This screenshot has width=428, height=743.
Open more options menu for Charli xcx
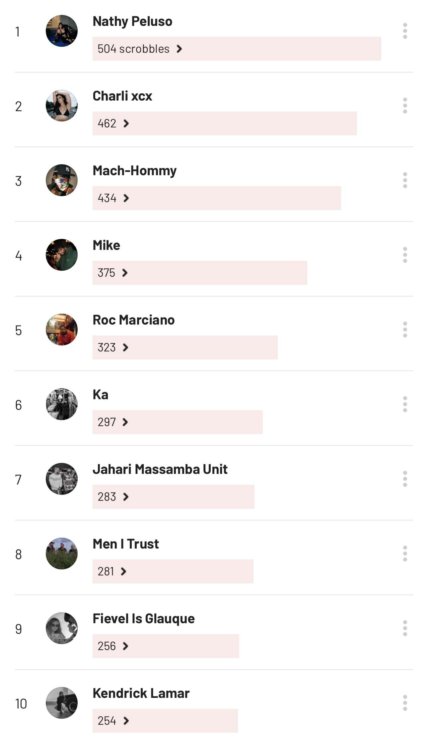click(405, 106)
